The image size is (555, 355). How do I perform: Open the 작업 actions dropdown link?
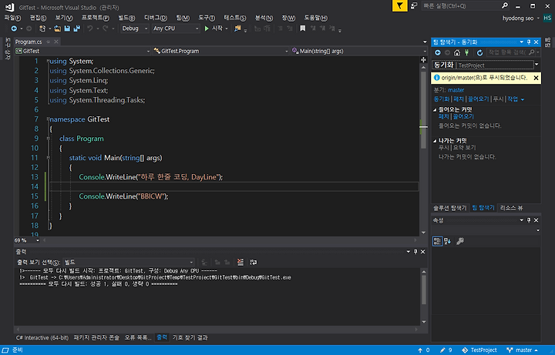pyautogui.click(x=516, y=99)
